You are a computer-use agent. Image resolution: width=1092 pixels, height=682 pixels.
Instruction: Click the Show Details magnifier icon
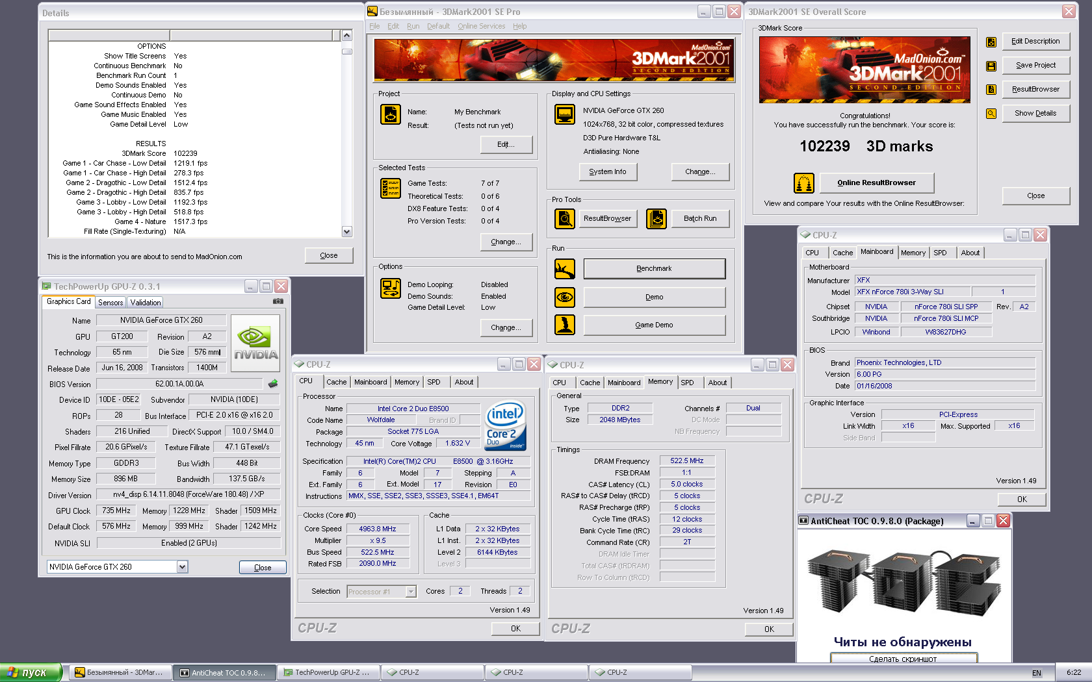pyautogui.click(x=991, y=114)
